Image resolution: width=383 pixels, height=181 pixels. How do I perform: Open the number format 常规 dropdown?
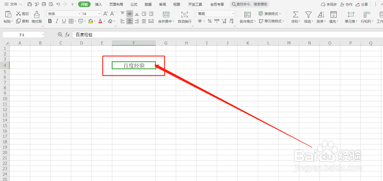point(233,14)
